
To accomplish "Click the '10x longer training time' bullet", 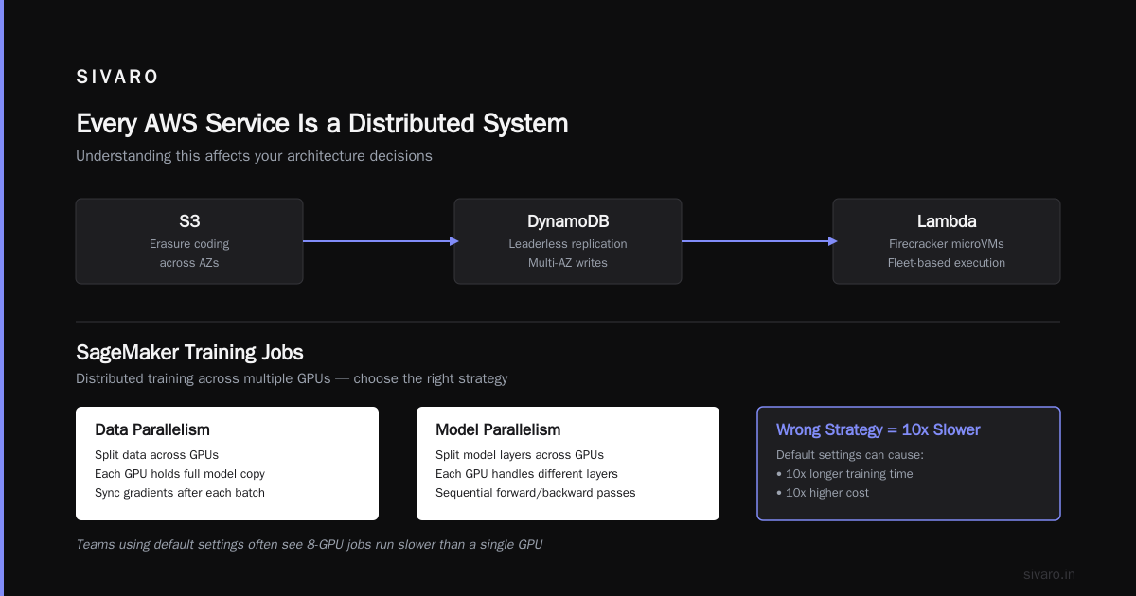I will tap(844, 474).
